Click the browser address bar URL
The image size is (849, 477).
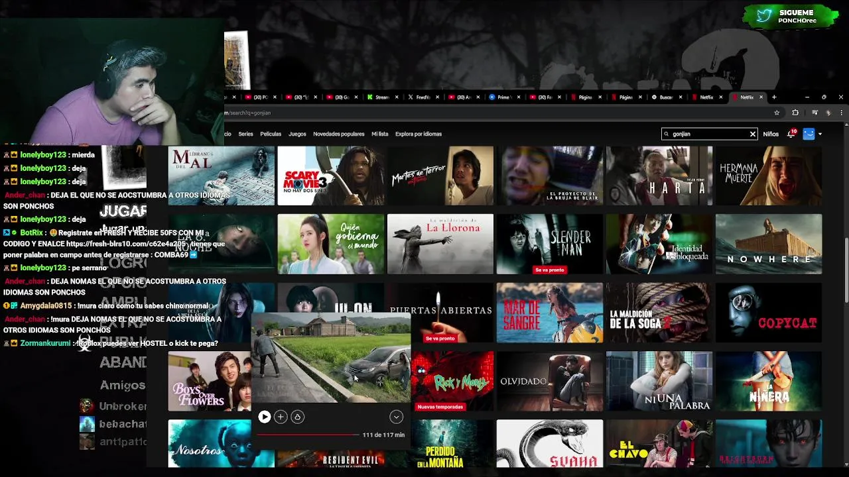[x=248, y=113]
